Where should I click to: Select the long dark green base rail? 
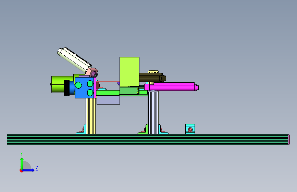point(148,139)
